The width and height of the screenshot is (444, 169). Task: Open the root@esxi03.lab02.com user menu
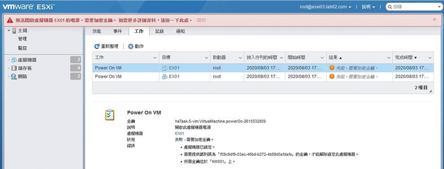point(326,7)
